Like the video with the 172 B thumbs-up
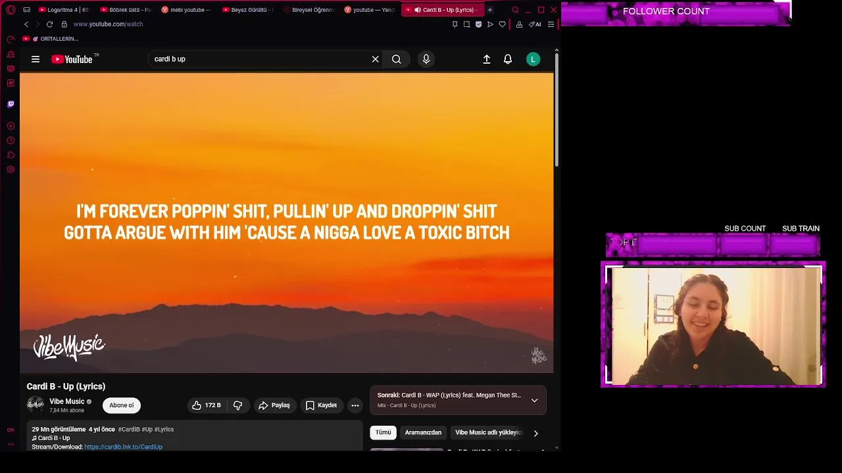Viewport: 842px width, 473px height. [207, 405]
